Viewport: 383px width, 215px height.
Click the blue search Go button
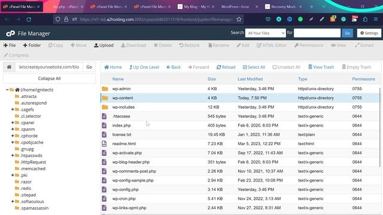347,33
